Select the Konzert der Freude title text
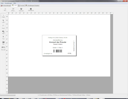Image resolution: width=128 pixels, height=99 pixels. click(x=58, y=42)
